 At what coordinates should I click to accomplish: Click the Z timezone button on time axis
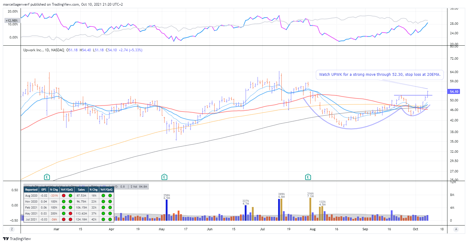[12, 229]
